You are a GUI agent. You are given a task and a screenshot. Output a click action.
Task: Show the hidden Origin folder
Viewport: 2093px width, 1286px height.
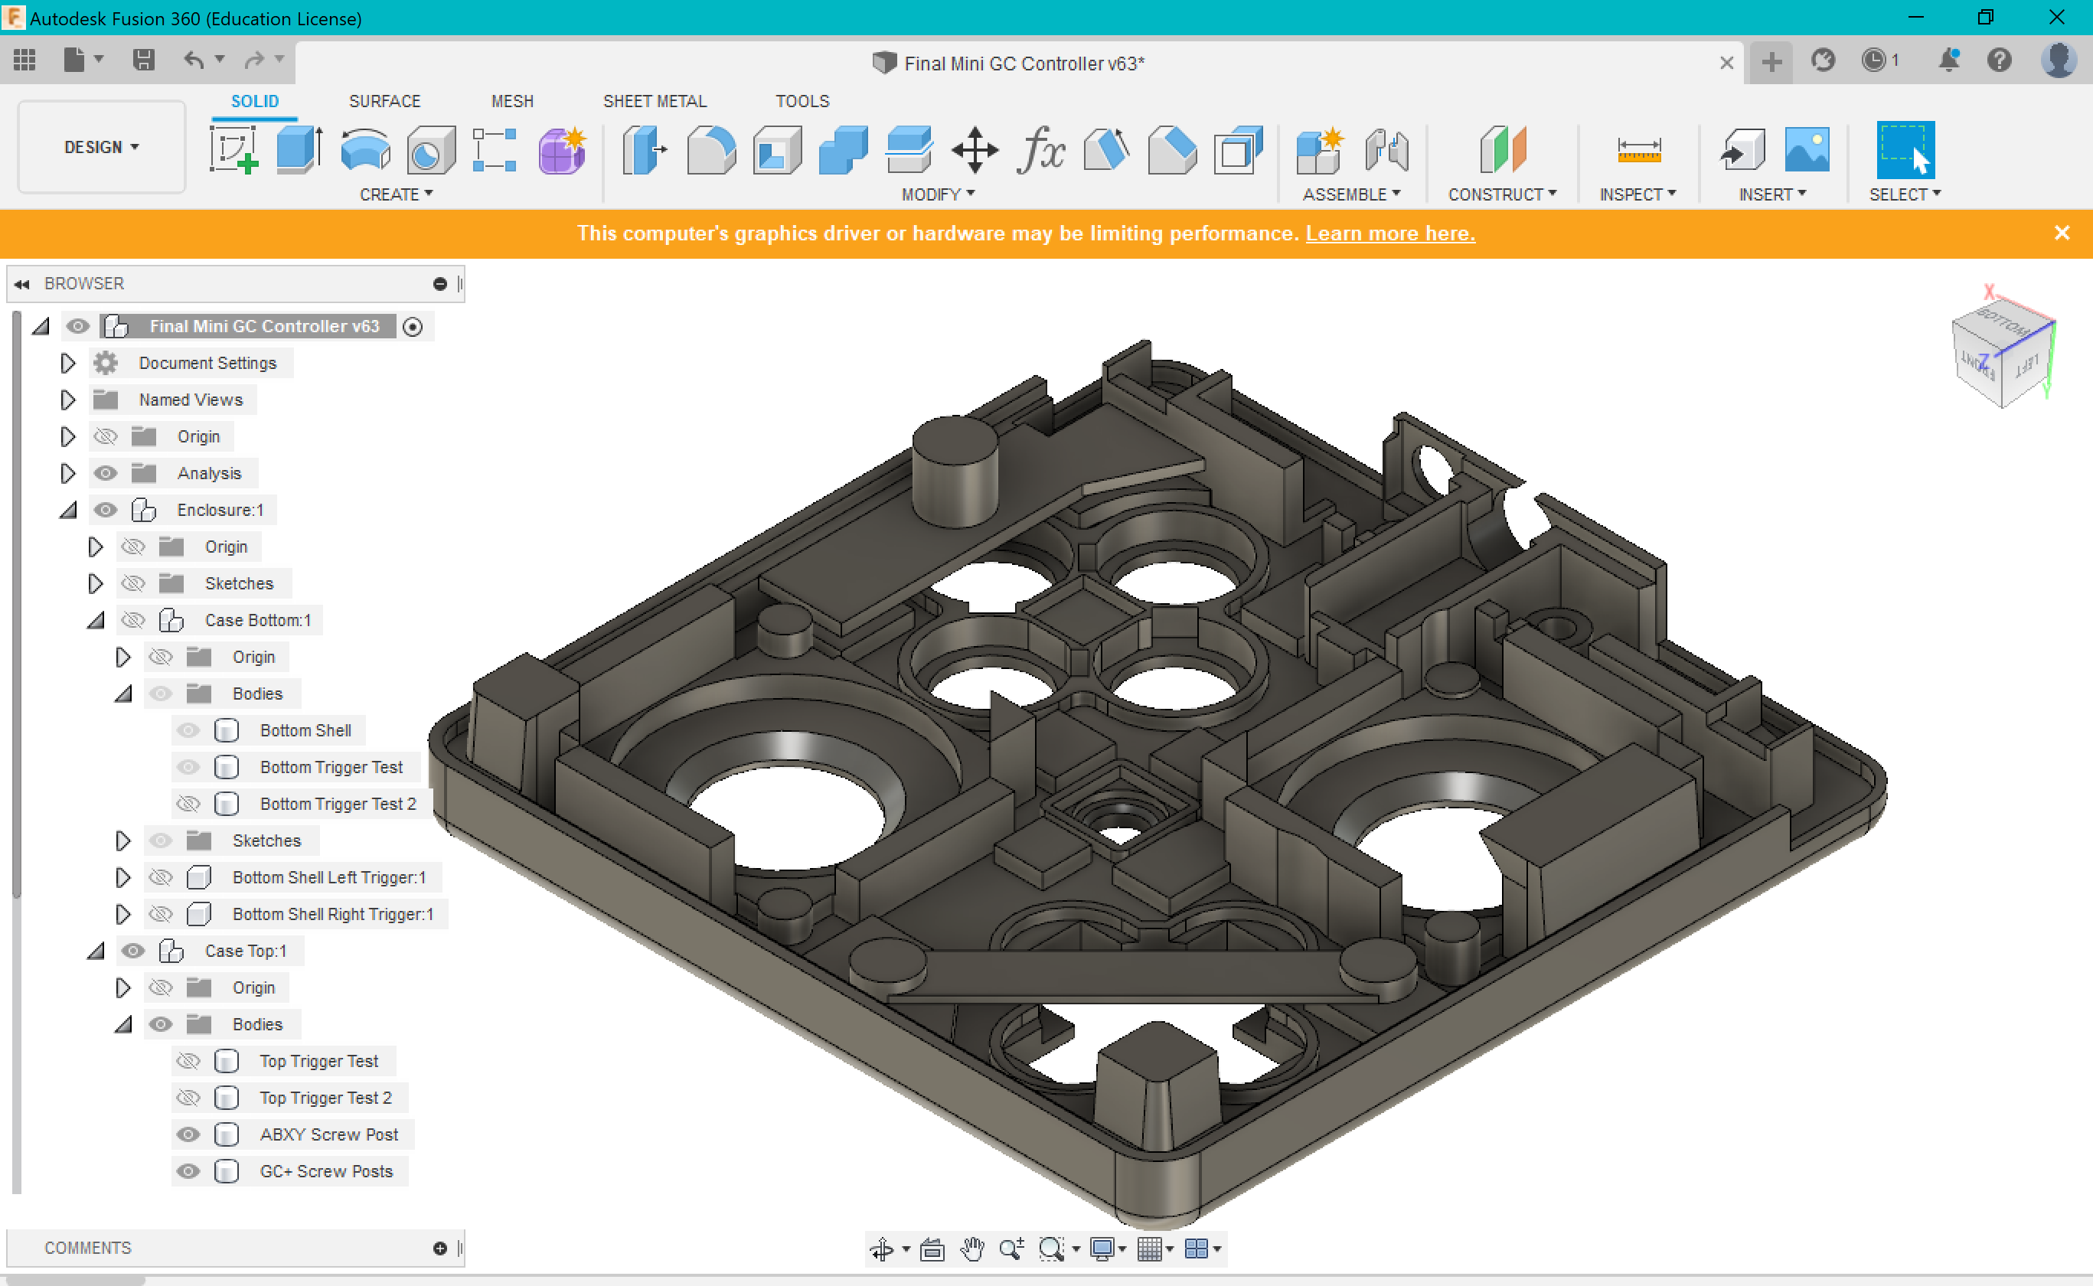click(106, 436)
